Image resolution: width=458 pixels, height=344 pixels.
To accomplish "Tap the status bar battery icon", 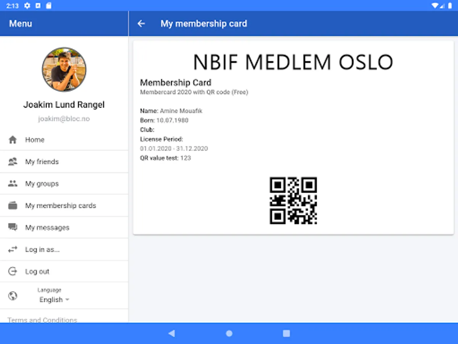I will 450,5.
